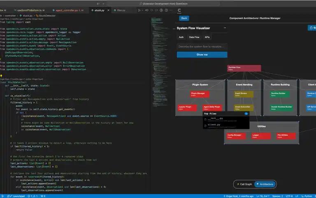Click the Back button

tap(184, 18)
